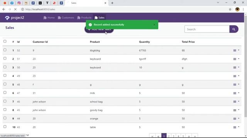Check the table product row checkbox

(x=5, y=127)
